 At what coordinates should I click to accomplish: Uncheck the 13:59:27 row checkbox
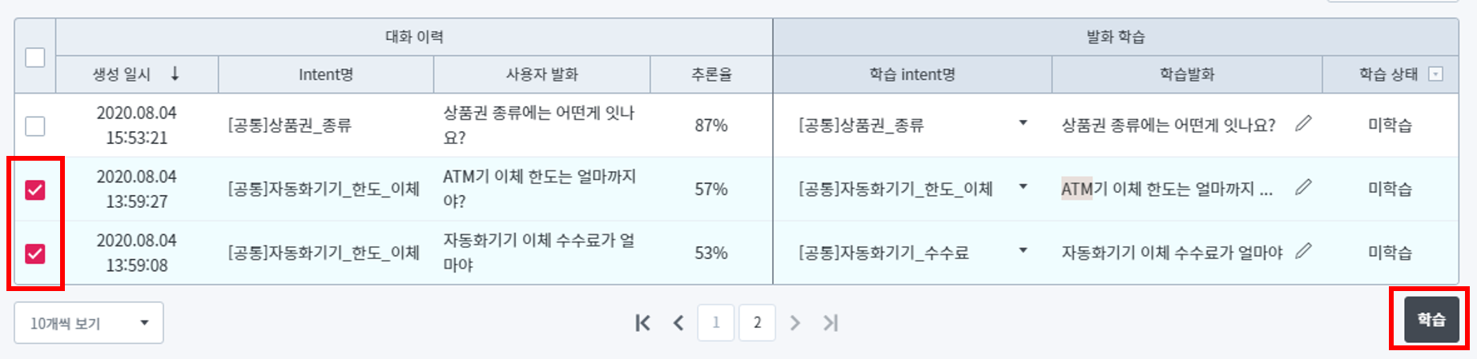coord(35,189)
